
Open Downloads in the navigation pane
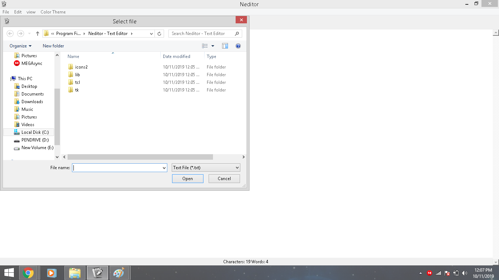28,102
